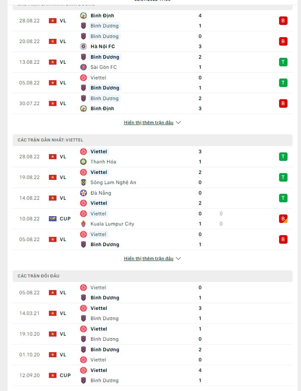
Task: Click Đà Nẵng team logo
Action: (x=83, y=193)
